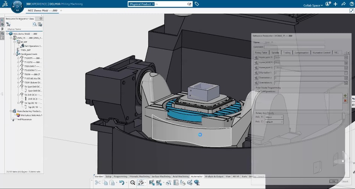The image size is (355, 189).
Task: Click the first import arrow icon in the toolbar
Action: [152, 182]
